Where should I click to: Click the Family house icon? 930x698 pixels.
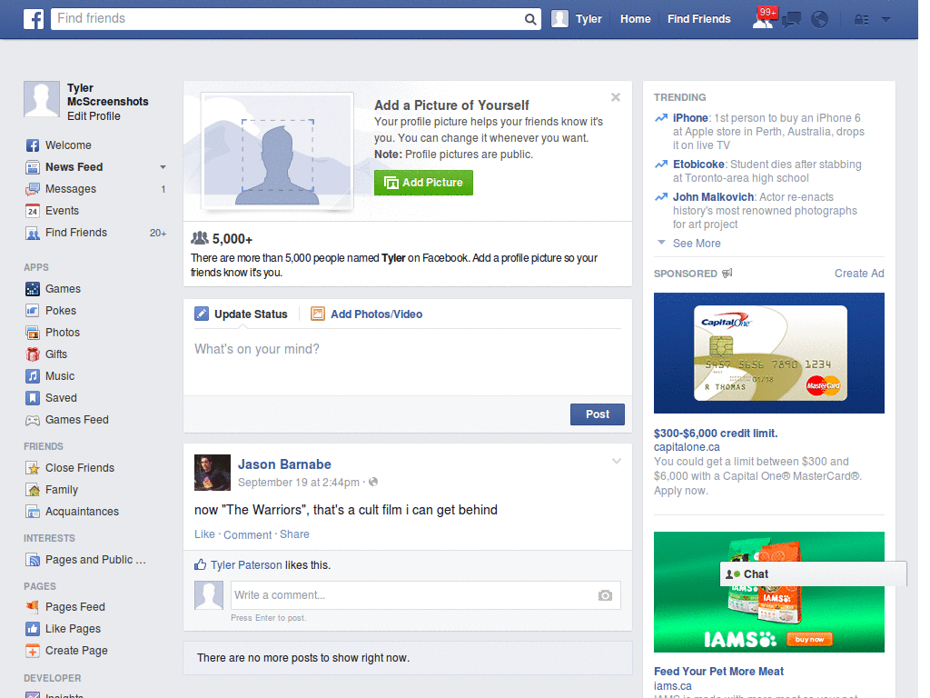coord(33,490)
